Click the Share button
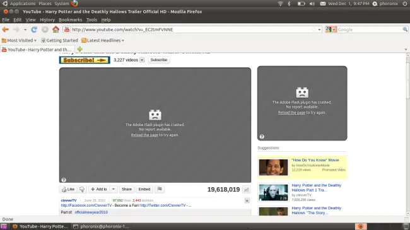The image size is (410, 230). 127,189
